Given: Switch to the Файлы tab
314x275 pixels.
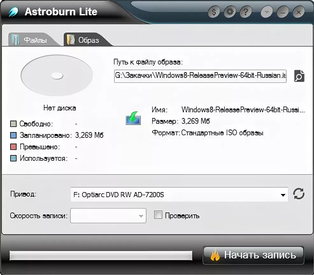Looking at the screenshot, I should [x=33, y=40].
